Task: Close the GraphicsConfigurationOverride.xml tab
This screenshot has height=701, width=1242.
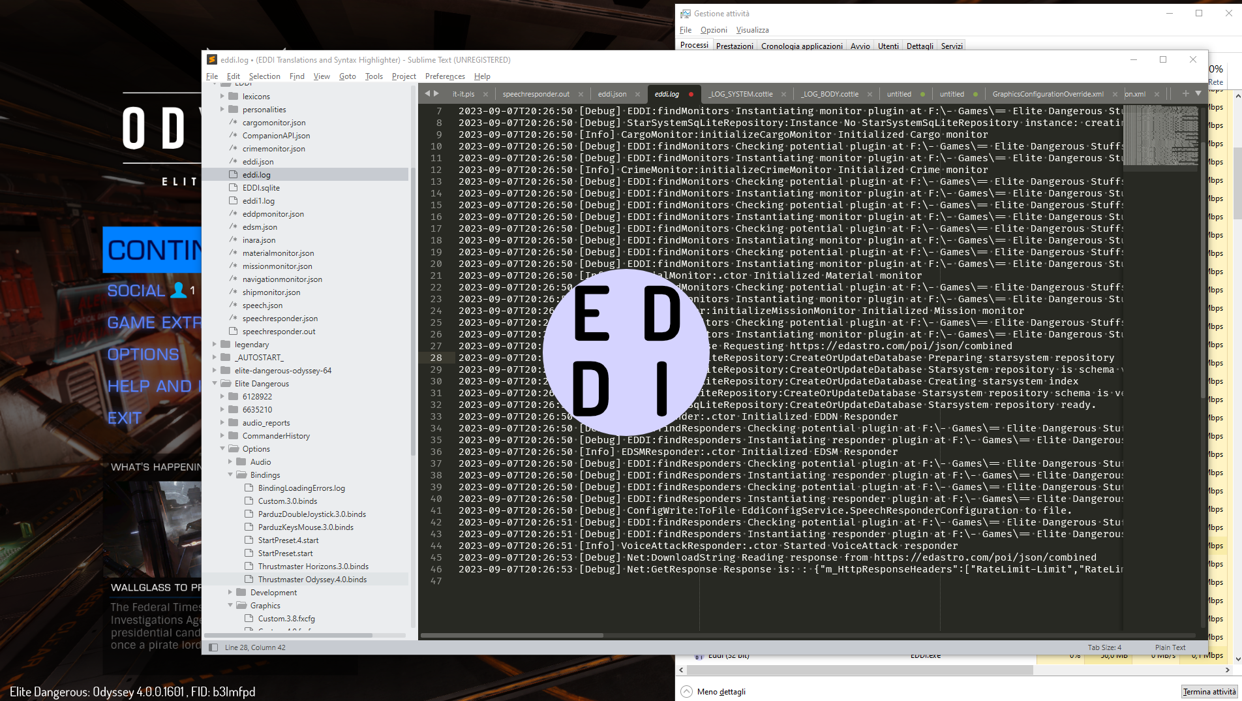Action: (1115, 94)
